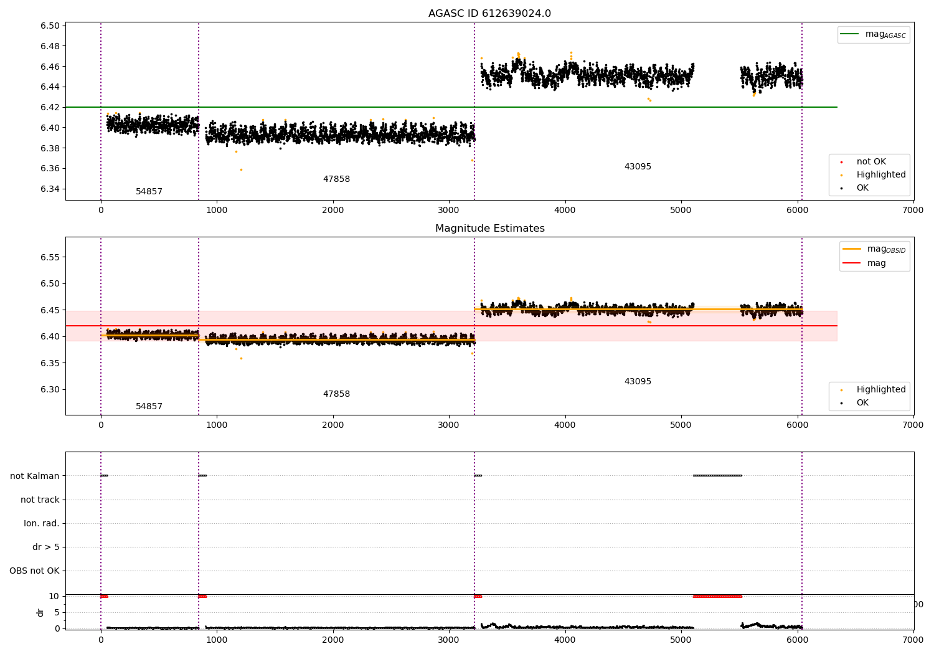Click the 6.48 y-axis tick label

point(49,47)
